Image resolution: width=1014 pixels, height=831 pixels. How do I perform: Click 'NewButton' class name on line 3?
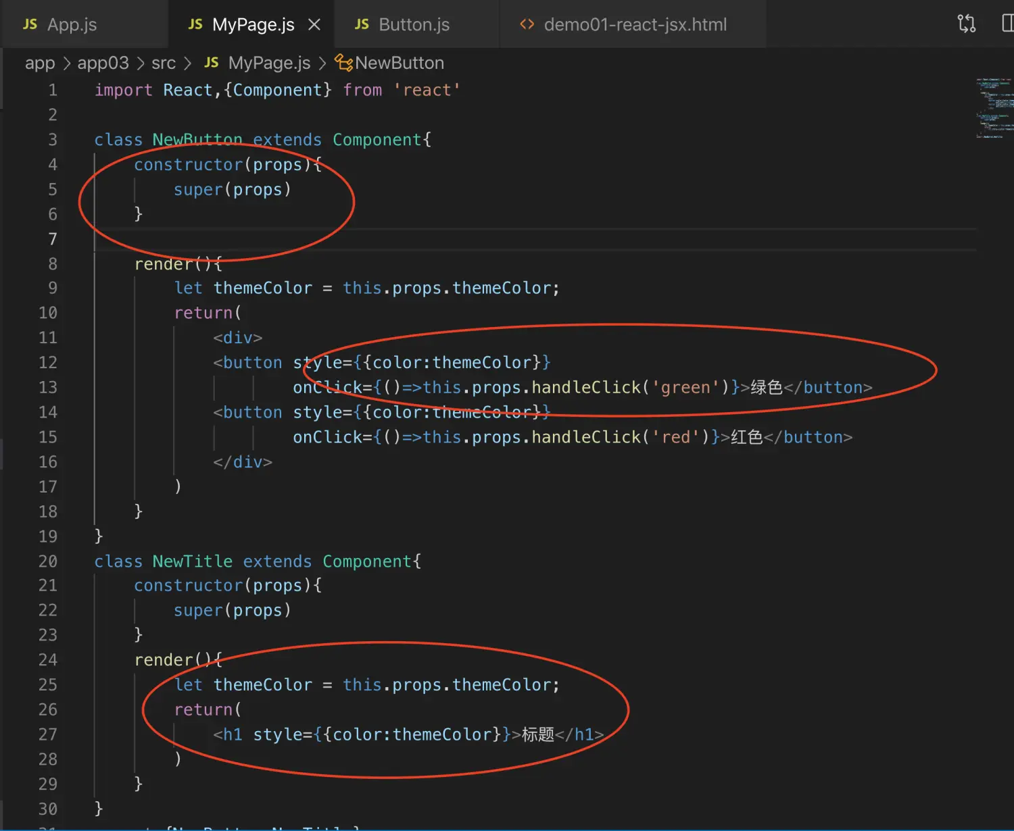click(x=197, y=140)
